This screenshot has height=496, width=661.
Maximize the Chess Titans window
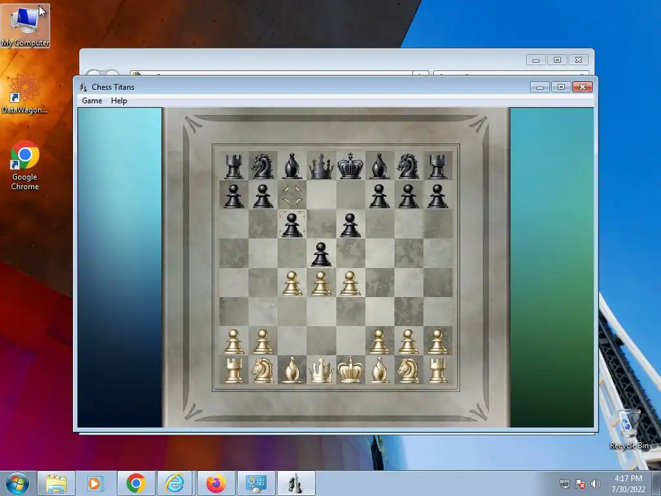click(561, 87)
